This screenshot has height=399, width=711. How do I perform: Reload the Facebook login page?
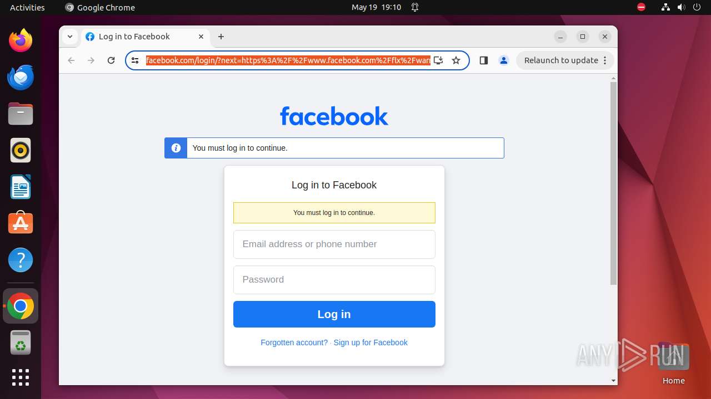(x=111, y=60)
